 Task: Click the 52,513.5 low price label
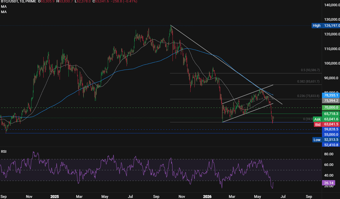331,140
